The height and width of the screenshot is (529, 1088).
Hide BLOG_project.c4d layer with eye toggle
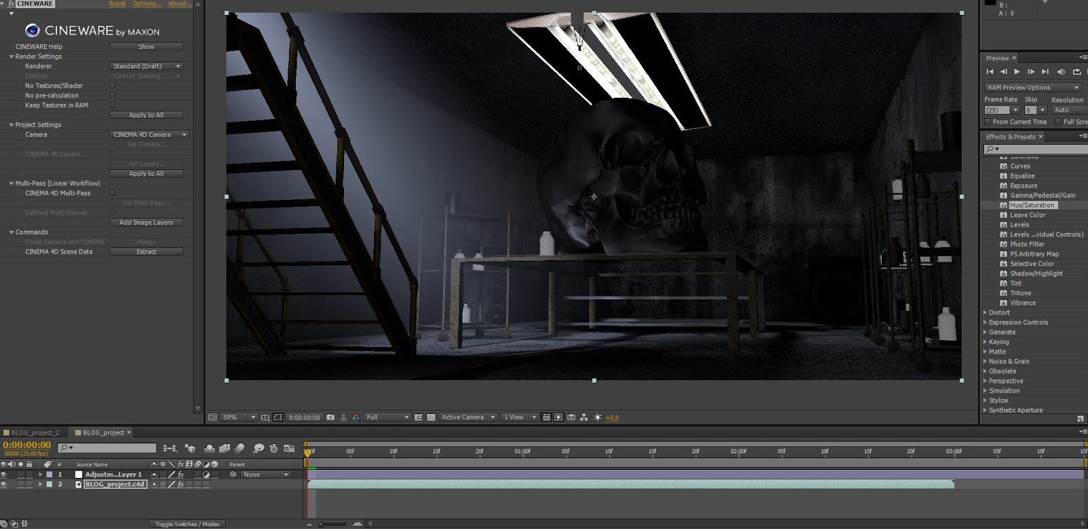[4, 484]
